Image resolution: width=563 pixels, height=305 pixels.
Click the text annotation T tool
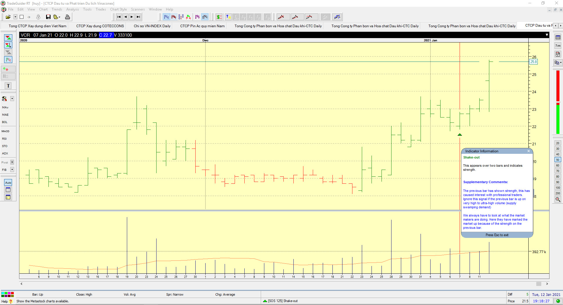coord(8,86)
